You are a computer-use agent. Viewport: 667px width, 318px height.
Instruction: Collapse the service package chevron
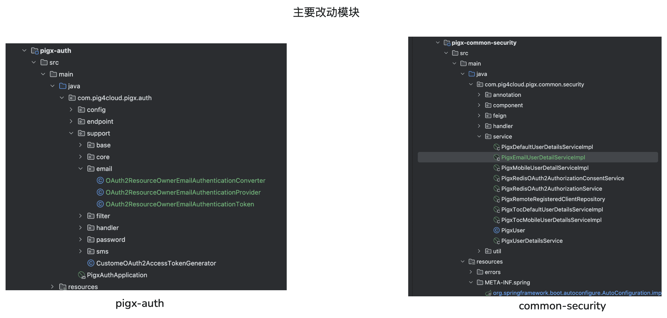click(x=479, y=136)
